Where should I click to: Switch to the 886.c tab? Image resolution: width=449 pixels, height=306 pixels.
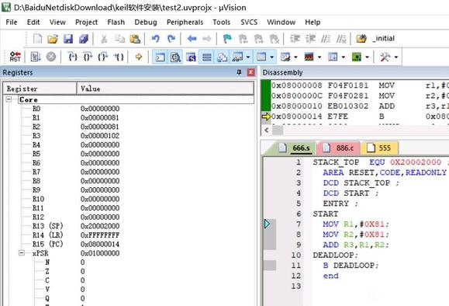tap(339, 148)
